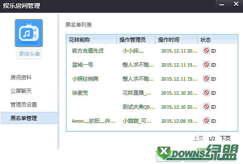Click the ban icon for 蓝城一号
Screen dimensions: 243x164
(207, 64)
